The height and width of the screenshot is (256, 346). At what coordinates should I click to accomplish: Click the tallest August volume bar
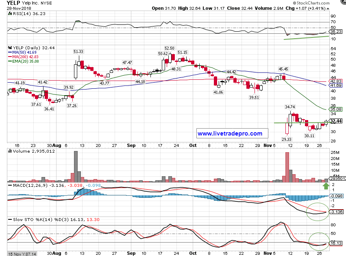pos(75,167)
